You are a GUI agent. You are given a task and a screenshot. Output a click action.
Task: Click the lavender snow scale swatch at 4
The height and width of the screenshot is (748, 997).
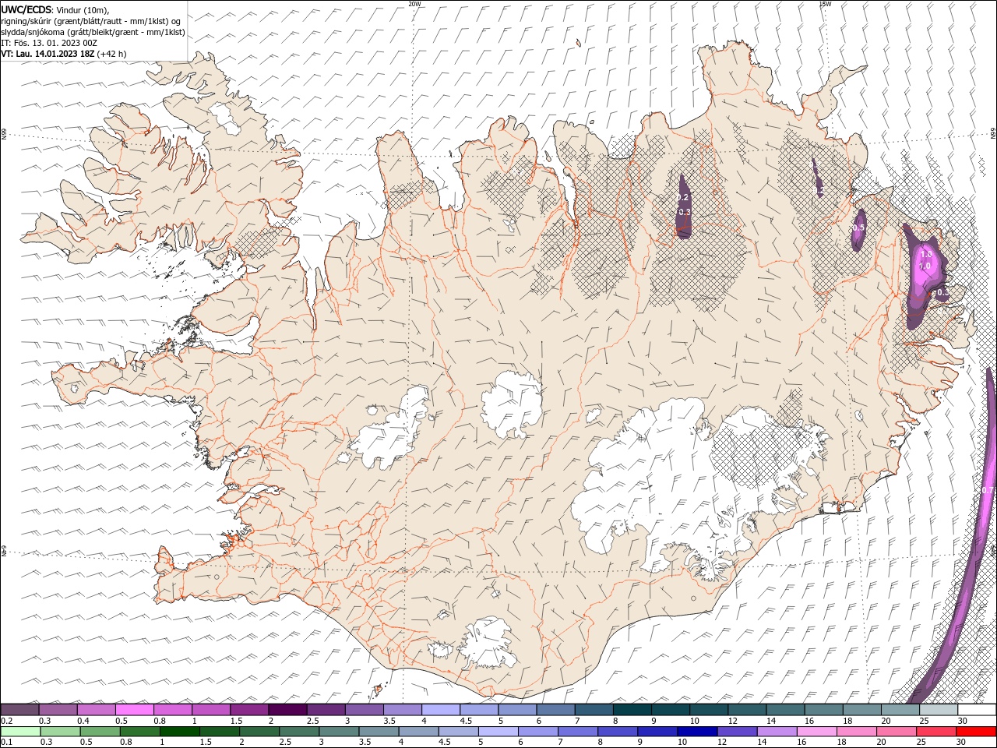(441, 710)
